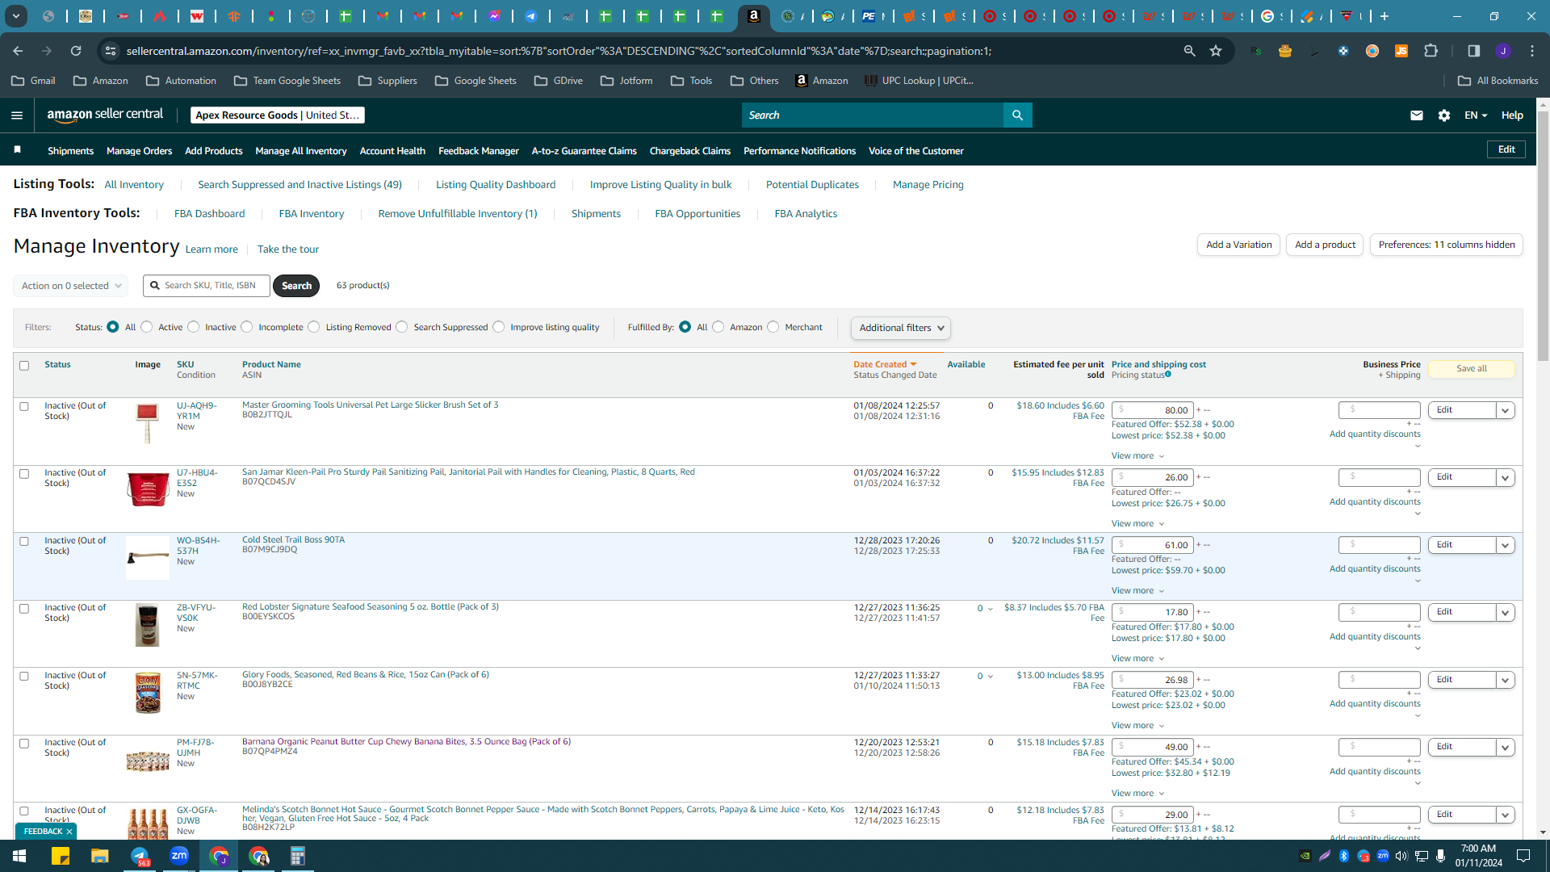Image resolution: width=1550 pixels, height=872 pixels.
Task: Expand View more for Master Grooming row
Action: pos(1137,456)
